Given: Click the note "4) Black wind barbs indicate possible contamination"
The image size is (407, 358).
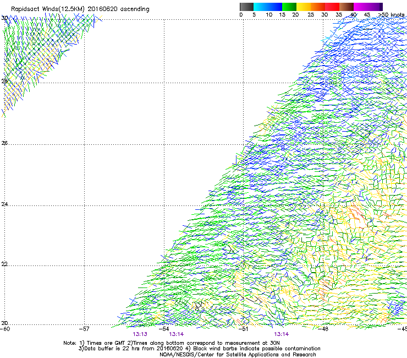Looking at the screenshot, I should click(x=252, y=349).
